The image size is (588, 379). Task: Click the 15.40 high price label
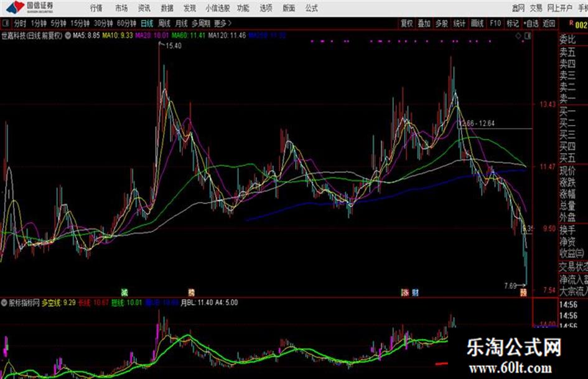pos(173,46)
